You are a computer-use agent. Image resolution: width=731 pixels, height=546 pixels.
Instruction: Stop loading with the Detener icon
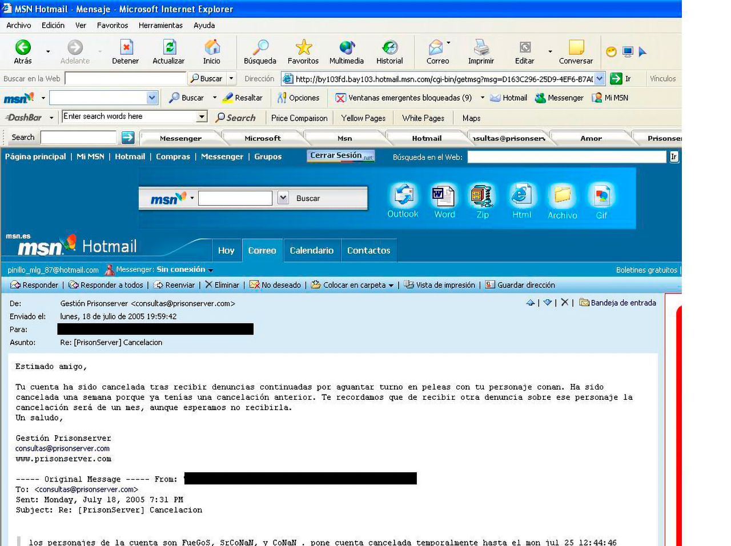click(126, 52)
